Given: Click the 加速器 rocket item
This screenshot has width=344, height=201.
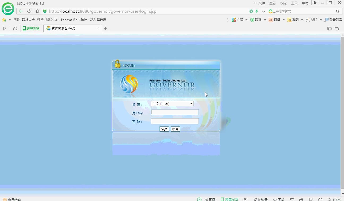Looking at the screenshot, I should tap(260, 200).
